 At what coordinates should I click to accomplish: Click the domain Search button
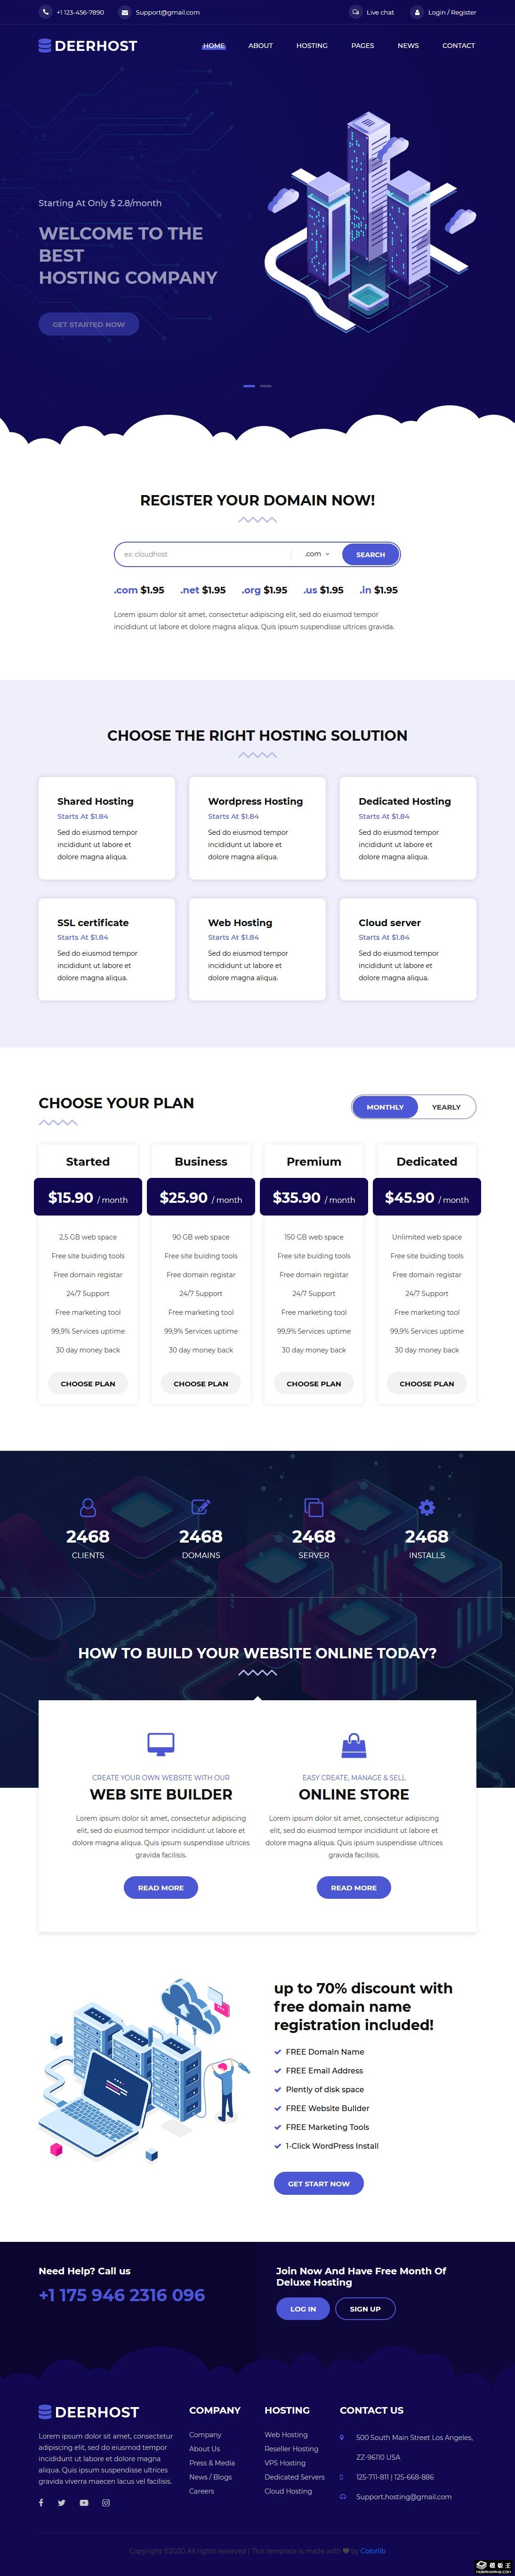point(370,554)
